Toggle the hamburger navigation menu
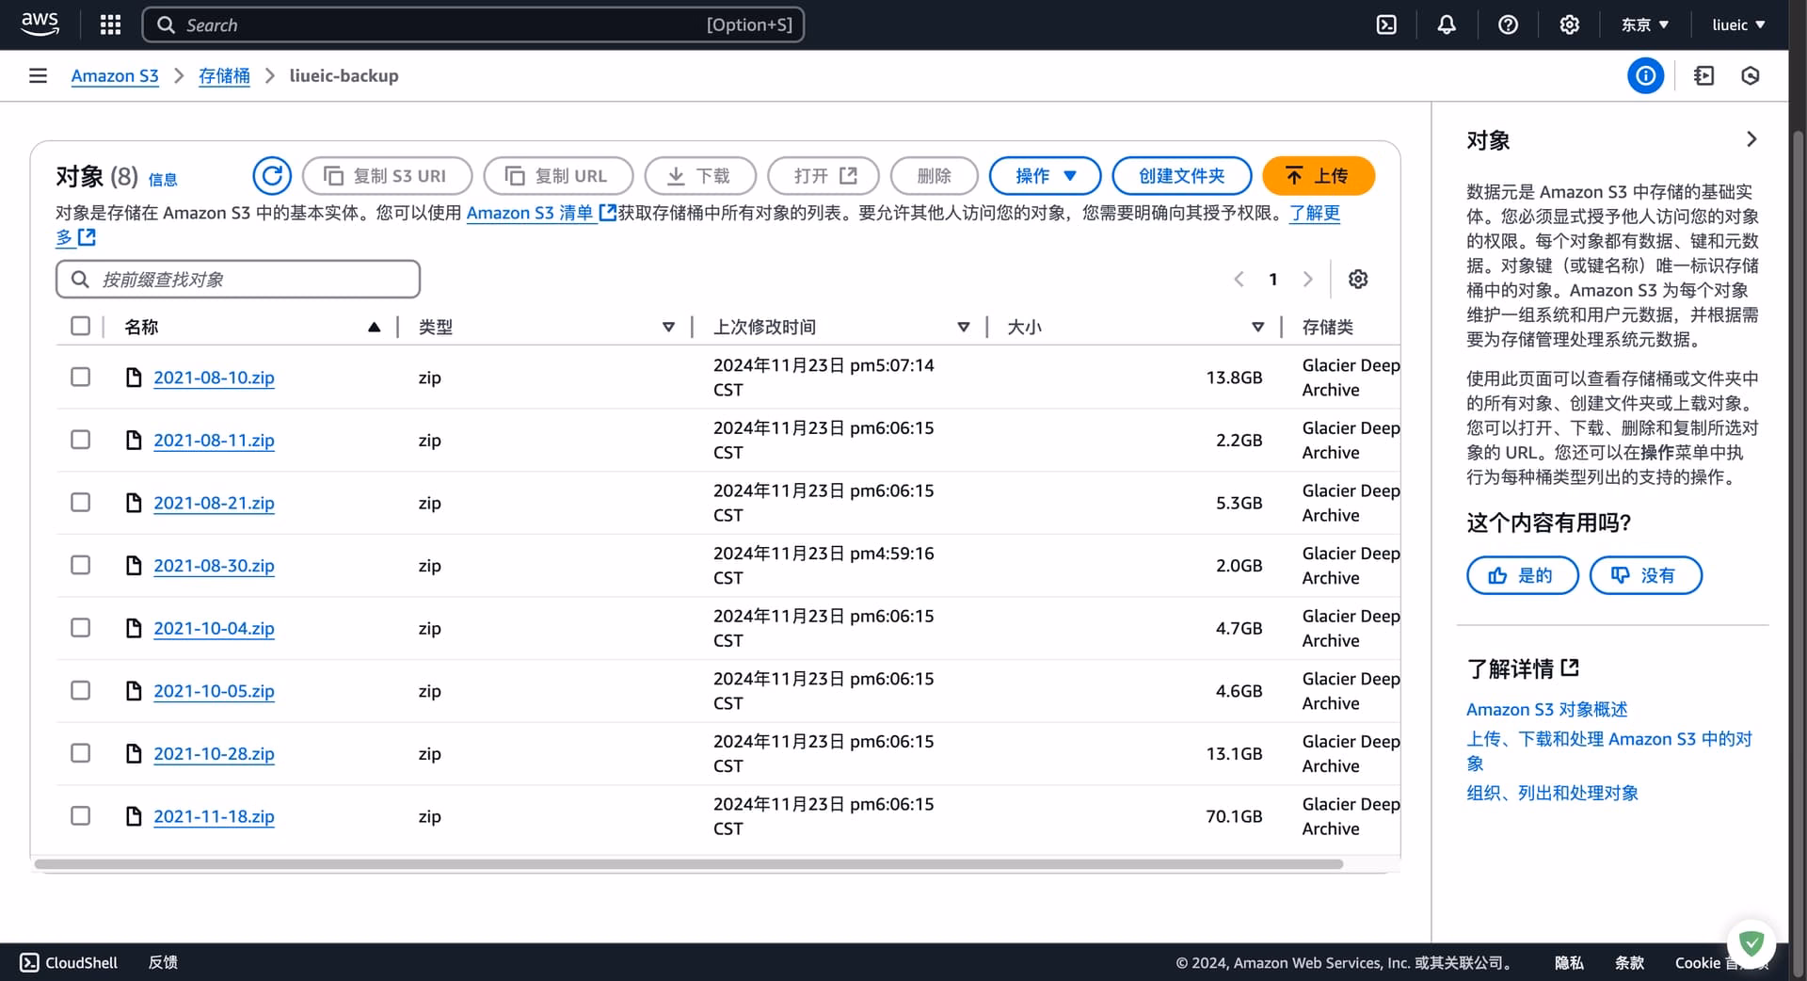The height and width of the screenshot is (981, 1807). (38, 75)
